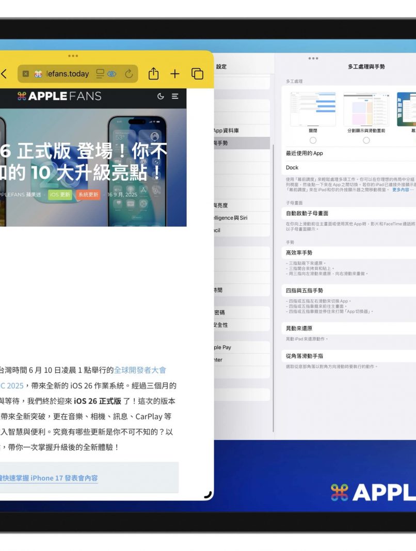416x551 pixels.
Task: Open a new Safari tab
Action: pos(175,74)
